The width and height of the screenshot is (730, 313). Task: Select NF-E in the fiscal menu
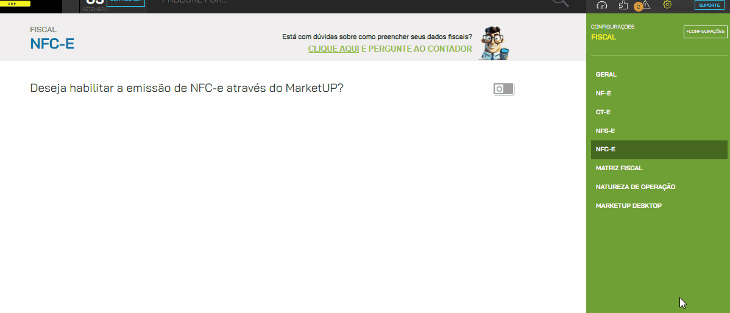(603, 94)
